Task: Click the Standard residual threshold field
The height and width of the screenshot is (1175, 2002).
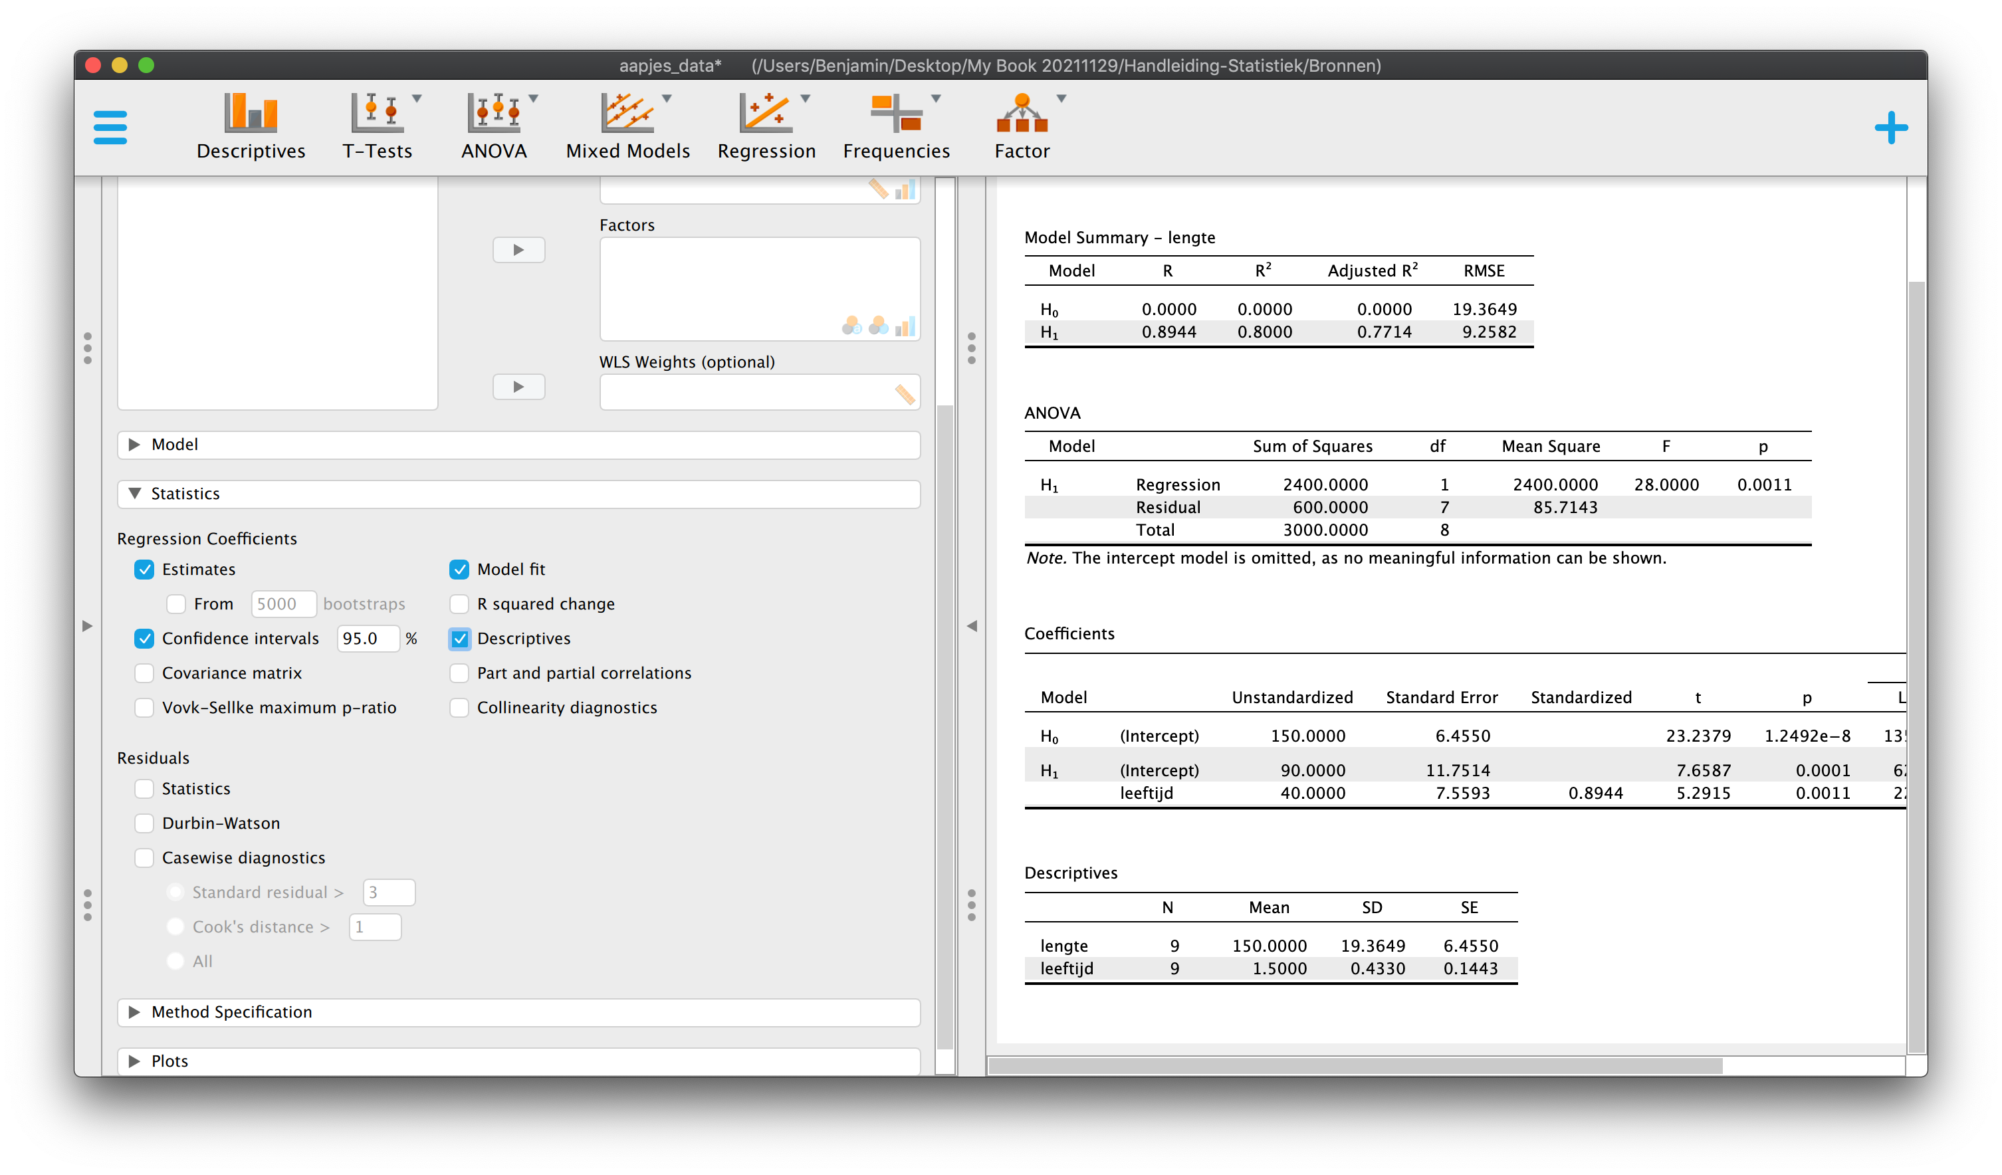Action: click(x=388, y=893)
